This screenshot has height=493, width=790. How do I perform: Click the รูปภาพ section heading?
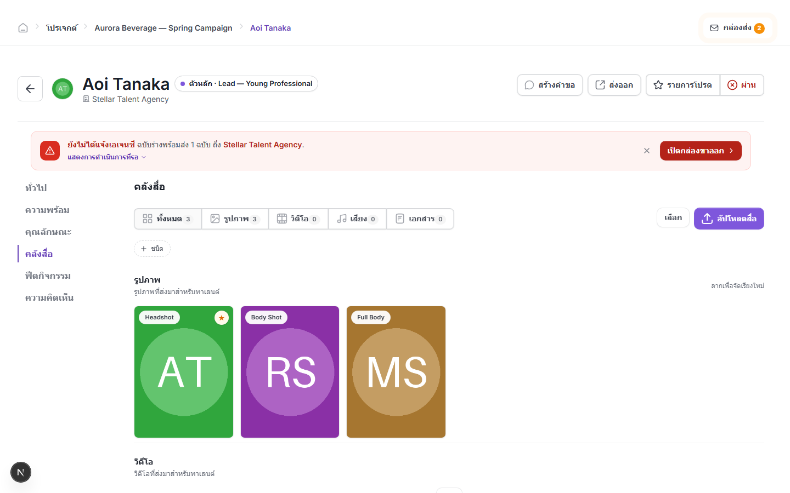(x=147, y=280)
